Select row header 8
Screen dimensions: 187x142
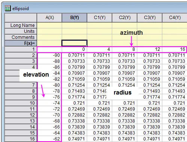[21, 91]
